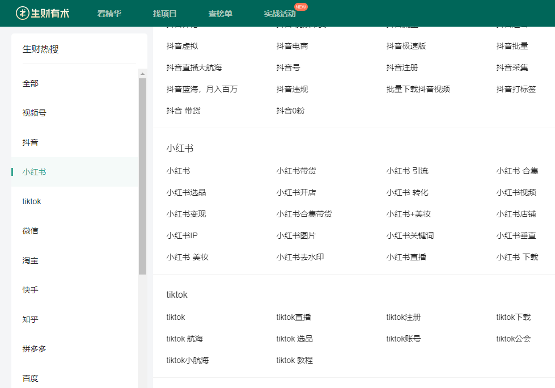
Task: Open the 抖音 带货 keyword
Action: [x=183, y=111]
